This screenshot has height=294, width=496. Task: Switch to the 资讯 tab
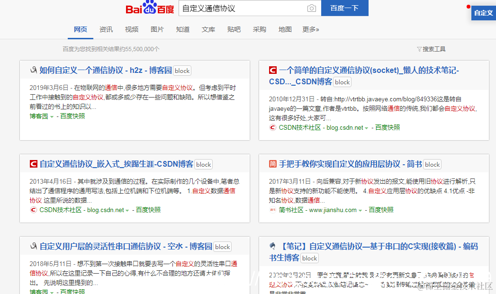(x=106, y=29)
